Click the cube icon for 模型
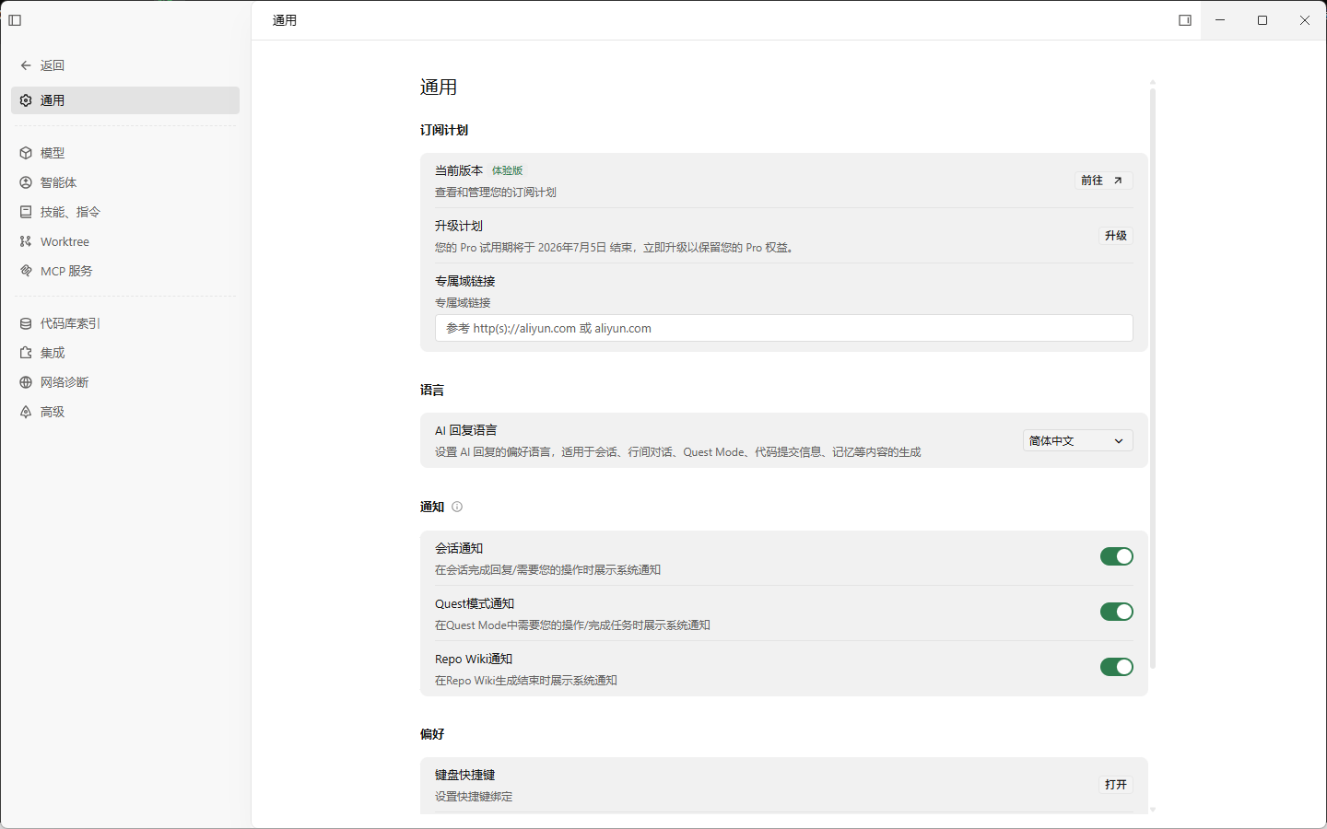 point(26,153)
